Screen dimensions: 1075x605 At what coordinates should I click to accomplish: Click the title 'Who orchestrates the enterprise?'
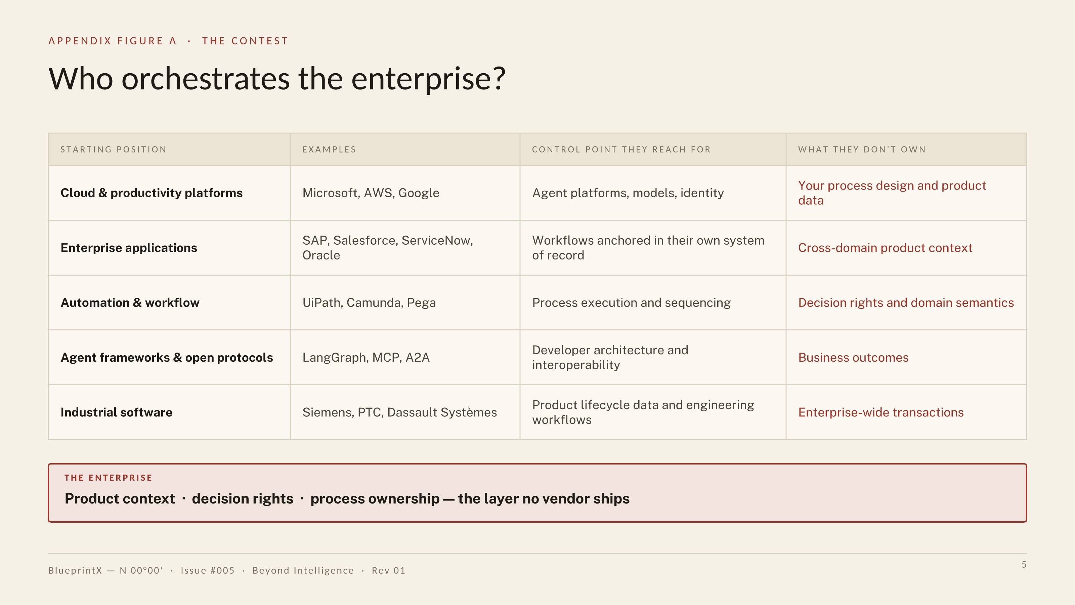(277, 79)
